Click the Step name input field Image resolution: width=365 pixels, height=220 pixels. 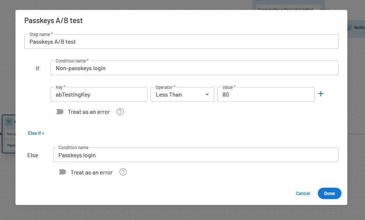[x=181, y=42]
